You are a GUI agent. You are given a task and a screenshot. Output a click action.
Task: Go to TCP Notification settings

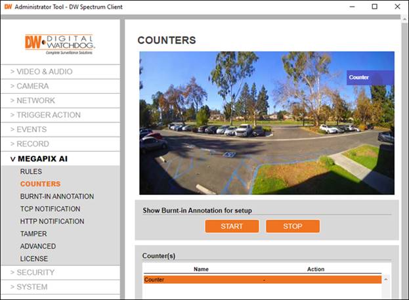pos(50,209)
